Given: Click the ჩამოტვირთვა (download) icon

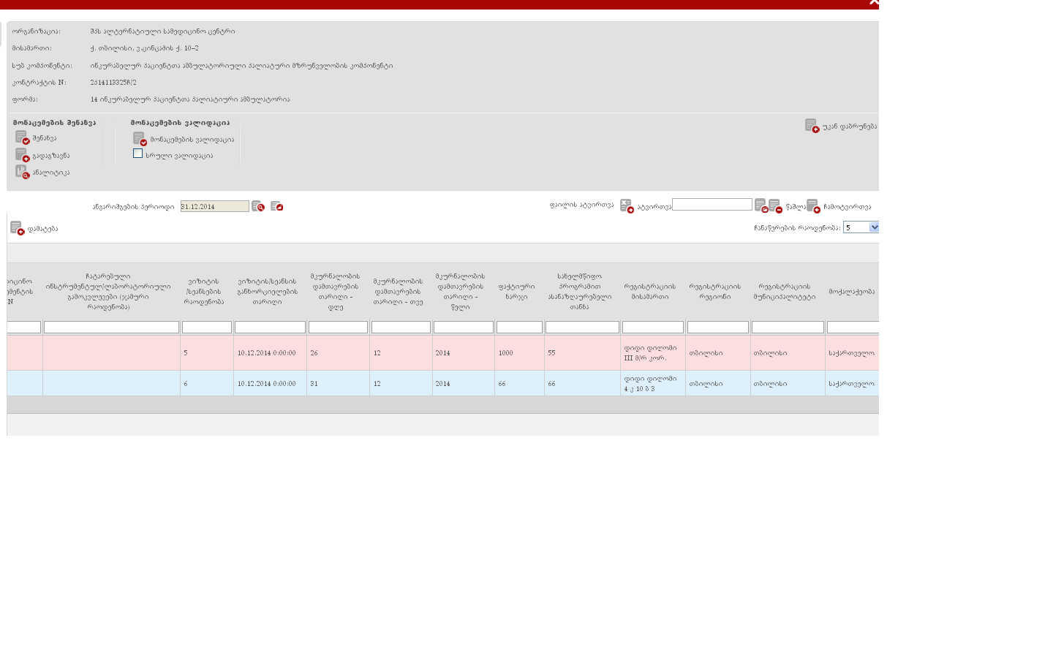Looking at the screenshot, I should [x=813, y=206].
